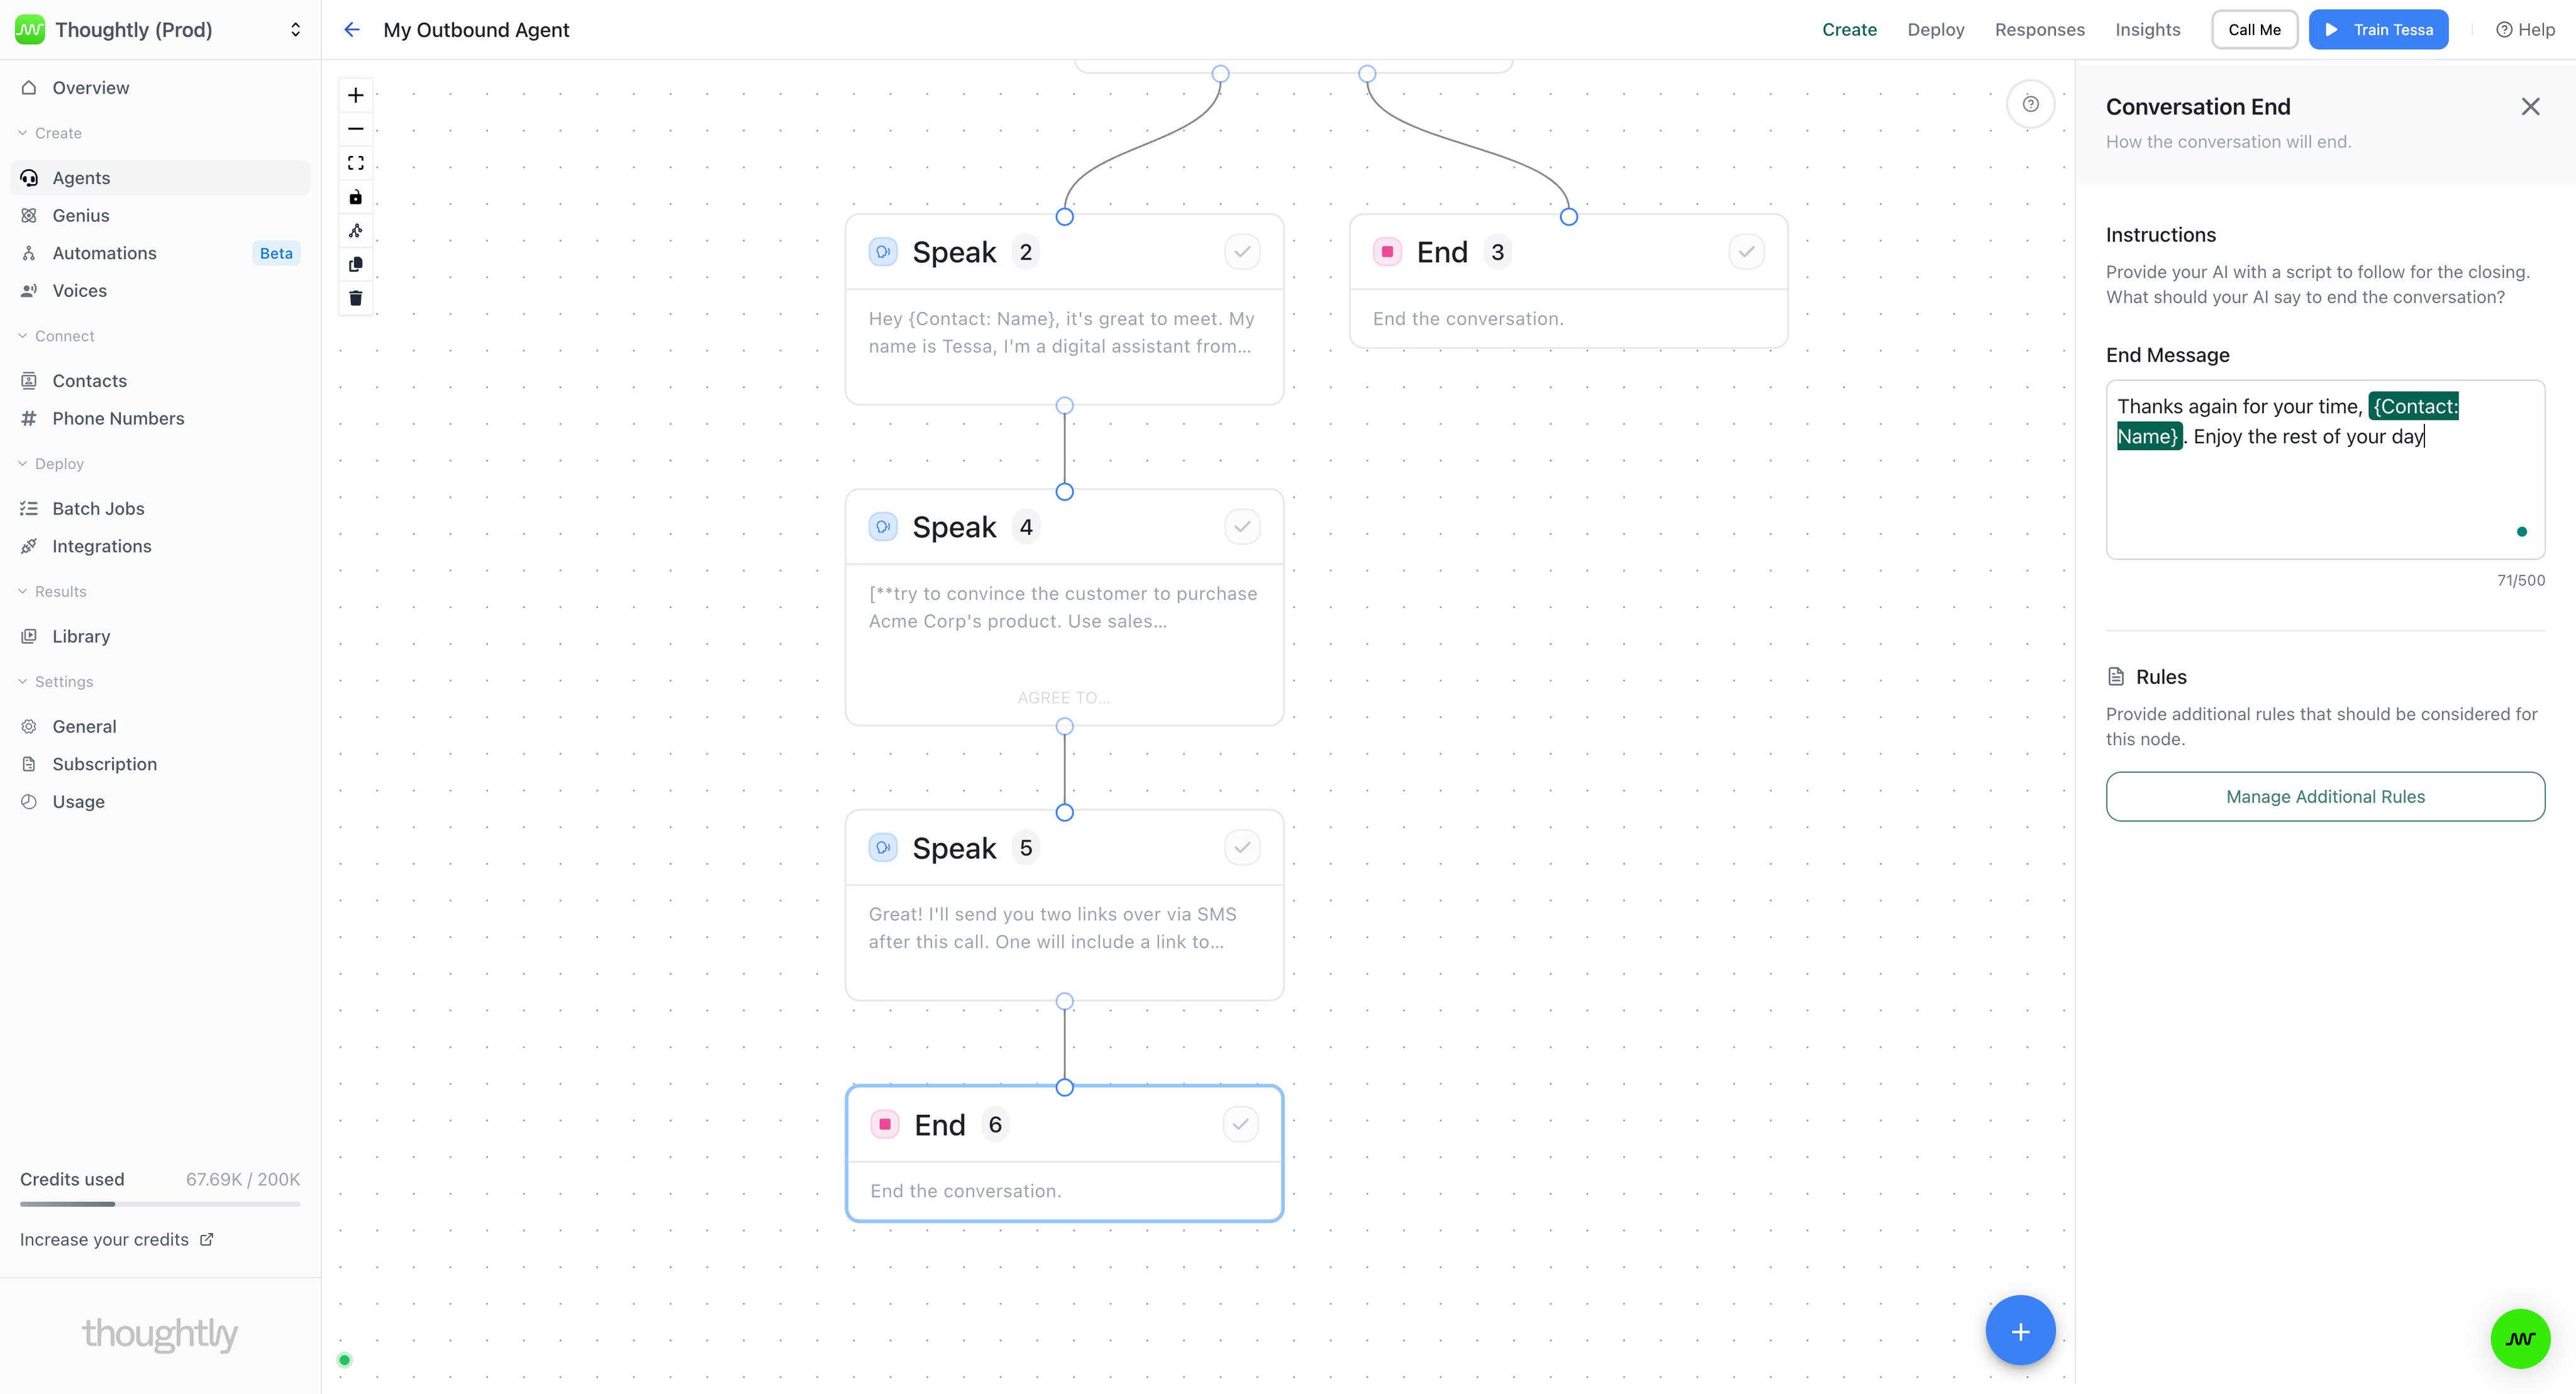This screenshot has height=1394, width=2576.
Task: Click the fit view canvas icon
Action: (355, 163)
